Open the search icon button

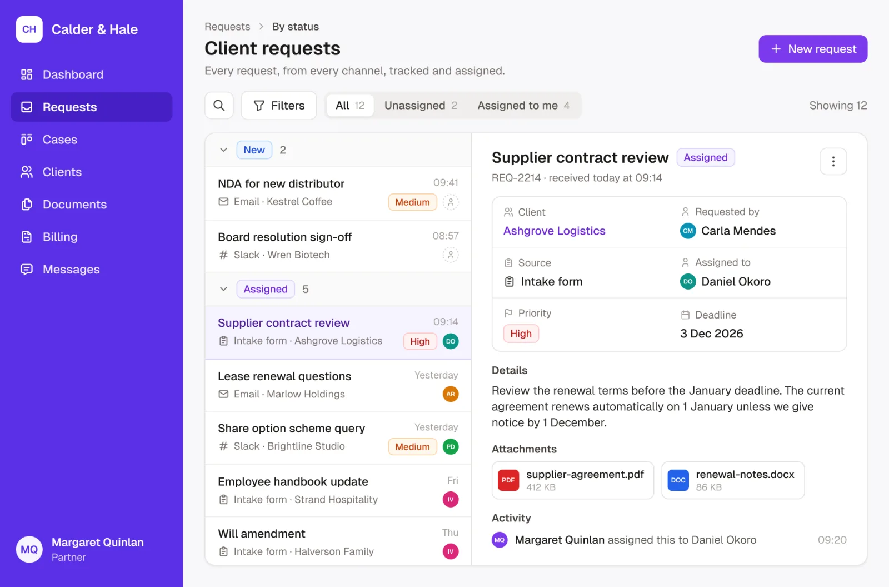[219, 106]
